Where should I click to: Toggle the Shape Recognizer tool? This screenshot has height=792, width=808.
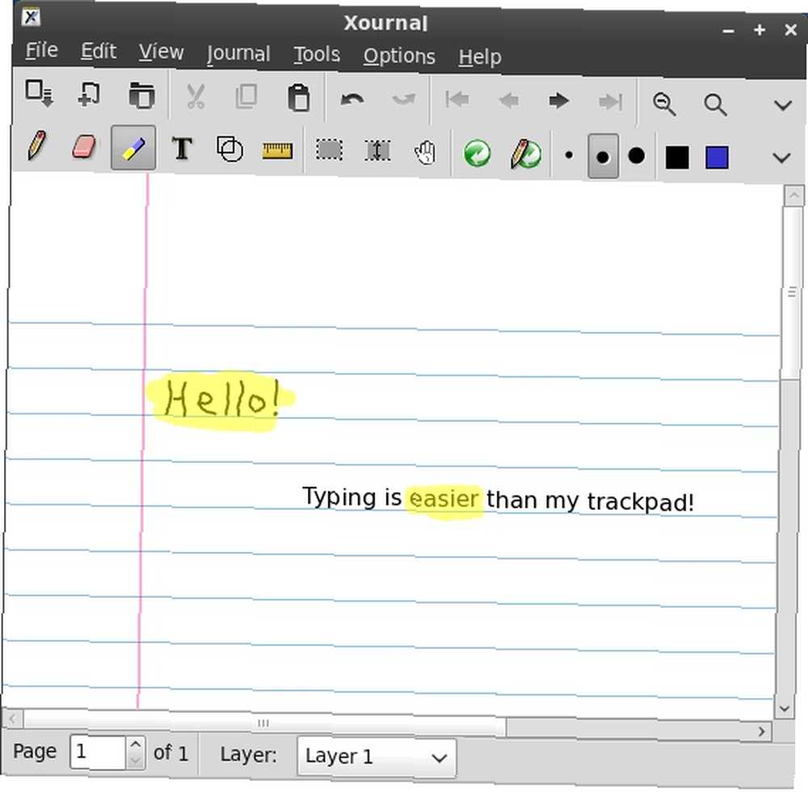229,150
